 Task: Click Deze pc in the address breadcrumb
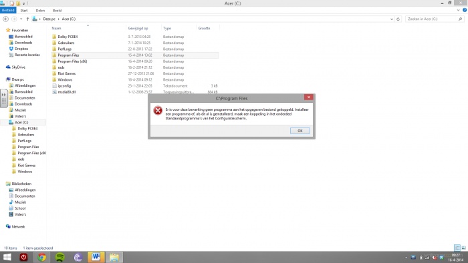[x=49, y=19]
